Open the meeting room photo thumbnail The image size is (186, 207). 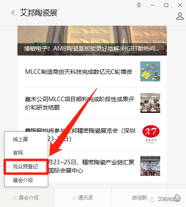(150, 103)
